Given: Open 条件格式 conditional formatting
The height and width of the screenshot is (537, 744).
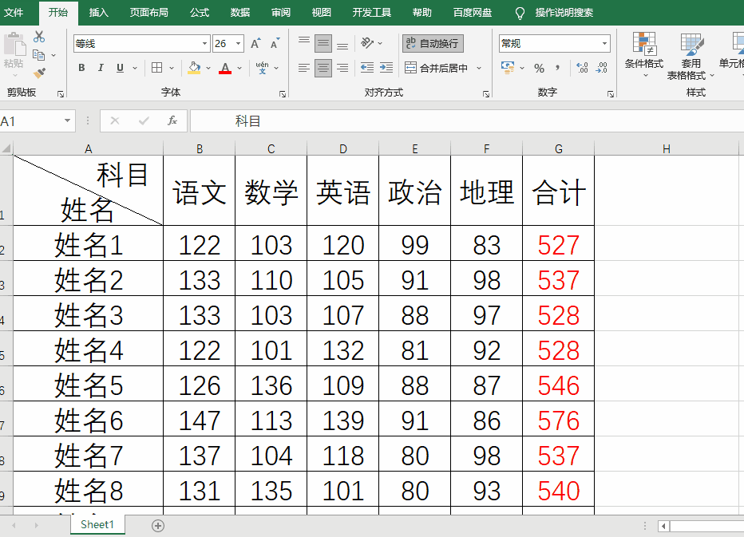Looking at the screenshot, I should point(644,54).
